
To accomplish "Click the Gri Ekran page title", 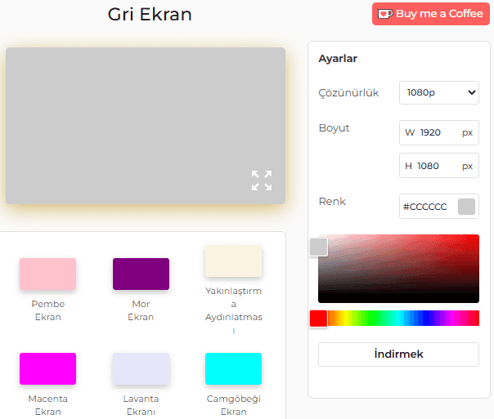I will 150,15.
